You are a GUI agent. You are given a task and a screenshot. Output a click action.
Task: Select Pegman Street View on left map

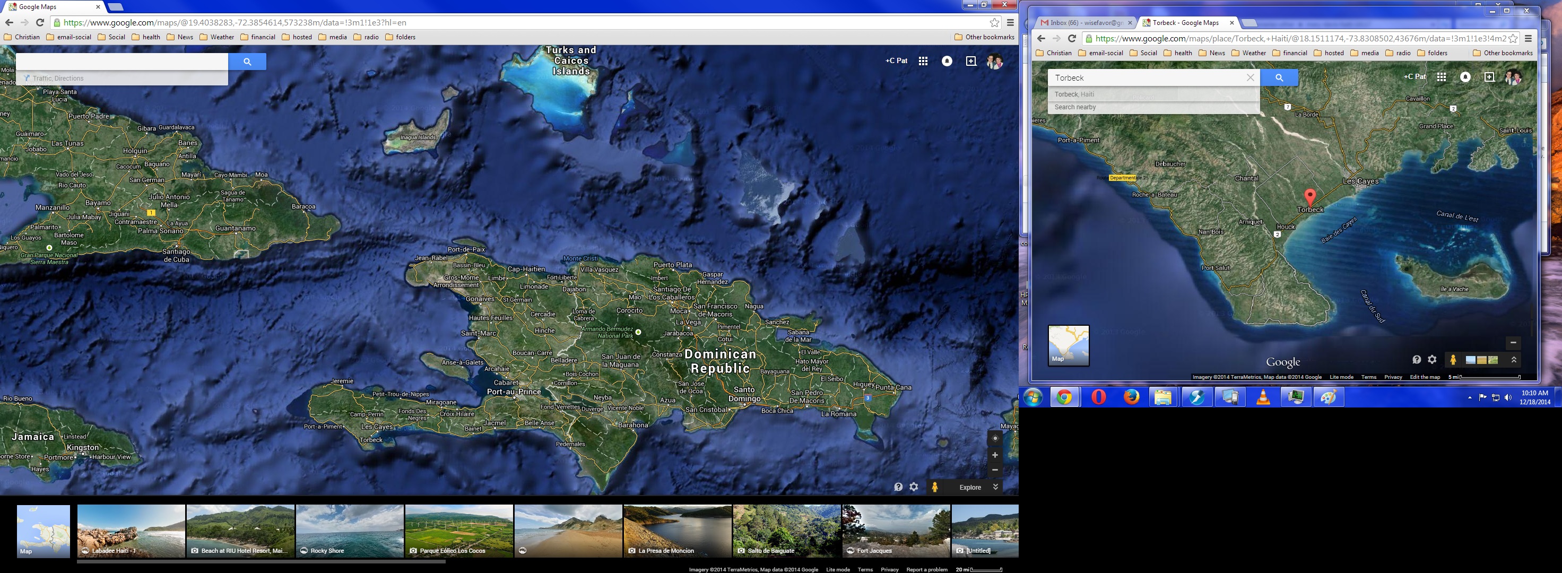click(x=935, y=487)
